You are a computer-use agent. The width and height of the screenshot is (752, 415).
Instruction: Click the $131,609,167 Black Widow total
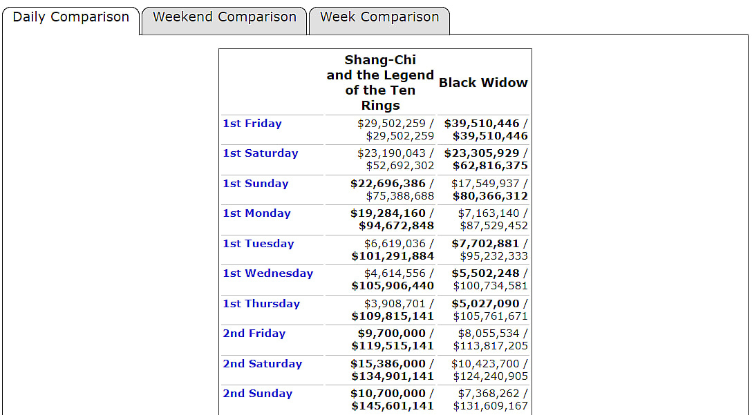[x=490, y=406]
